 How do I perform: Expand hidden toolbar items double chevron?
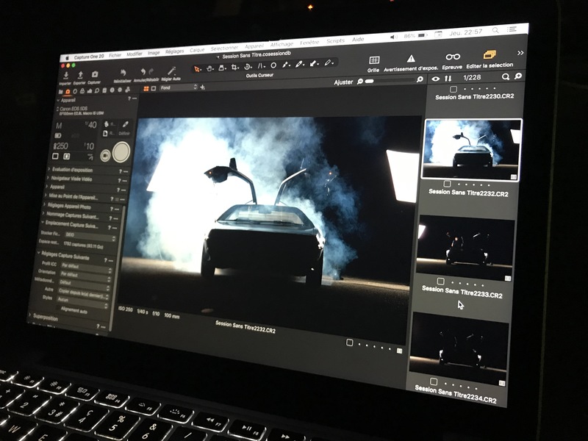click(x=520, y=53)
